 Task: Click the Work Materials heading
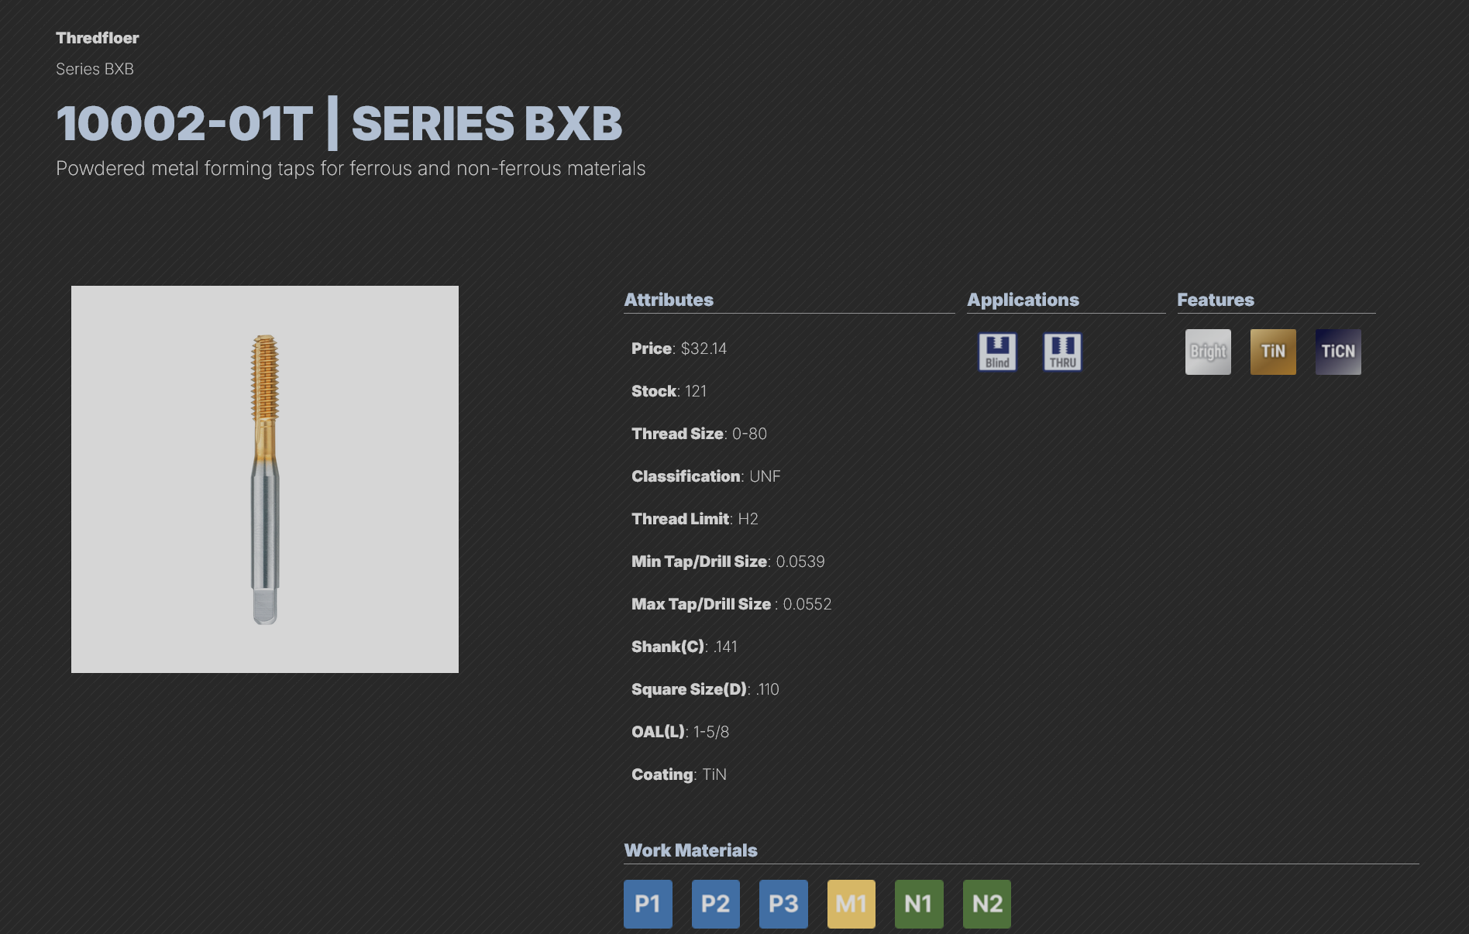point(691,850)
